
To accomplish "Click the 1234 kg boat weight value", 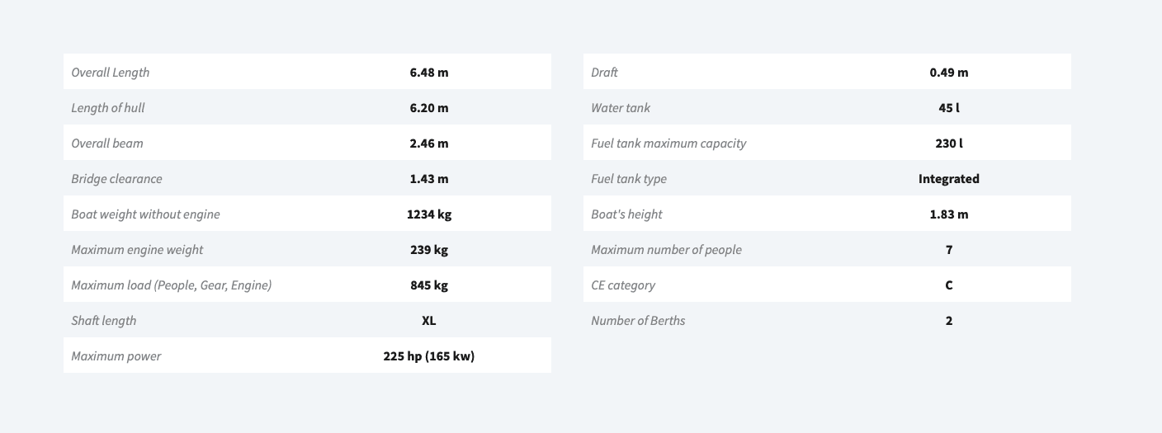I will click(x=429, y=214).
